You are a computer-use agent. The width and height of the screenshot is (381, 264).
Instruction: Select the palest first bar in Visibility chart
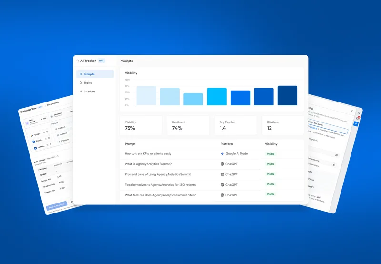[x=146, y=96]
